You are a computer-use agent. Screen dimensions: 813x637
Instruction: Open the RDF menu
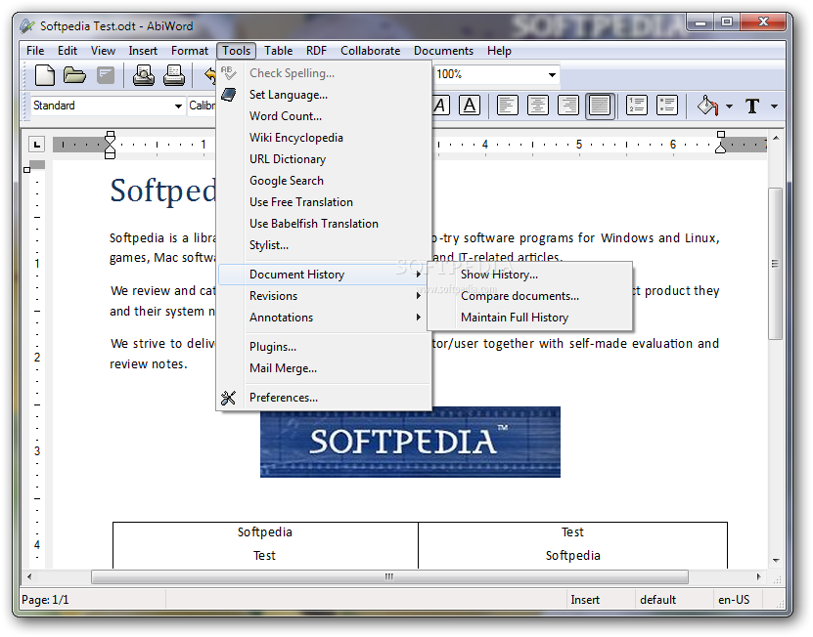[x=316, y=51]
